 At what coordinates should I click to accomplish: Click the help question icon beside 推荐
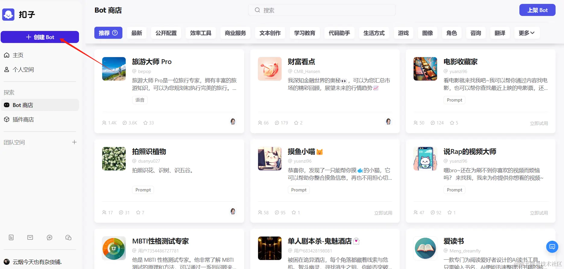tap(115, 33)
